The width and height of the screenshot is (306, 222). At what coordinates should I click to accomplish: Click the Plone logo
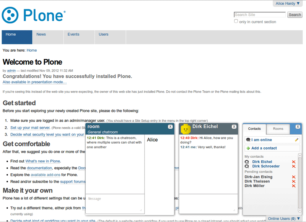[x=34, y=15]
